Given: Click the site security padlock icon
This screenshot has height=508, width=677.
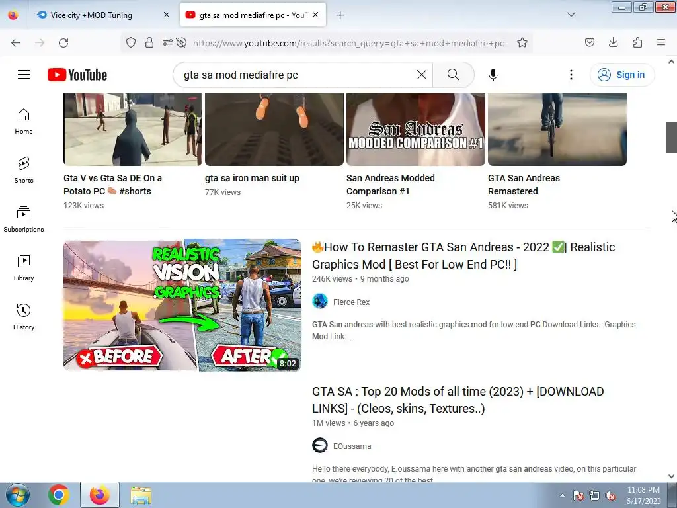Looking at the screenshot, I should tap(149, 42).
